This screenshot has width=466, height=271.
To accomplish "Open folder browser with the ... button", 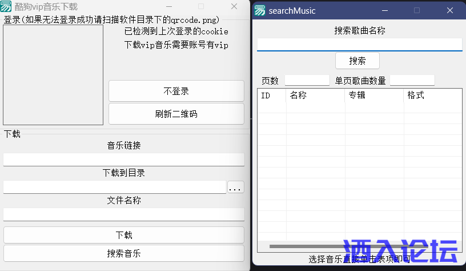I will (236, 187).
